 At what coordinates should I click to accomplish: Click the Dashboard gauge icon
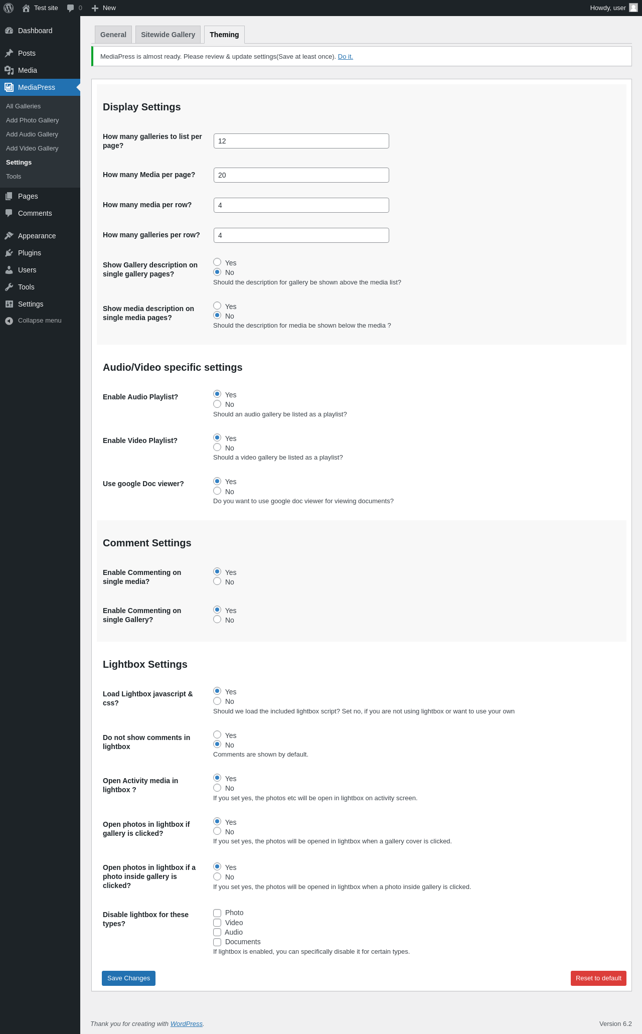pyautogui.click(x=9, y=31)
